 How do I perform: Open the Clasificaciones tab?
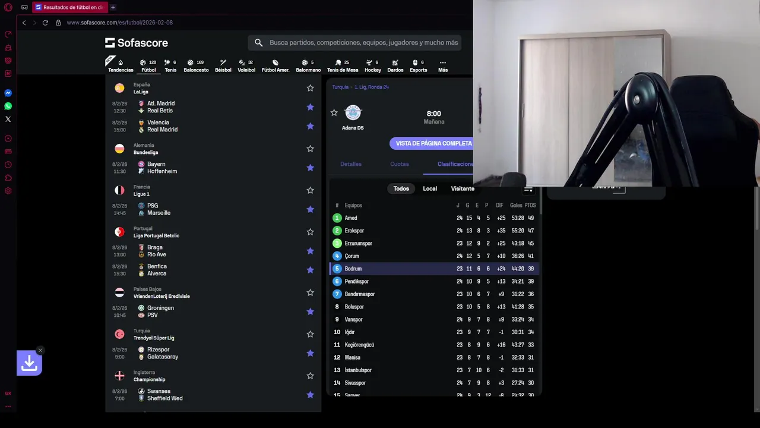pyautogui.click(x=455, y=164)
